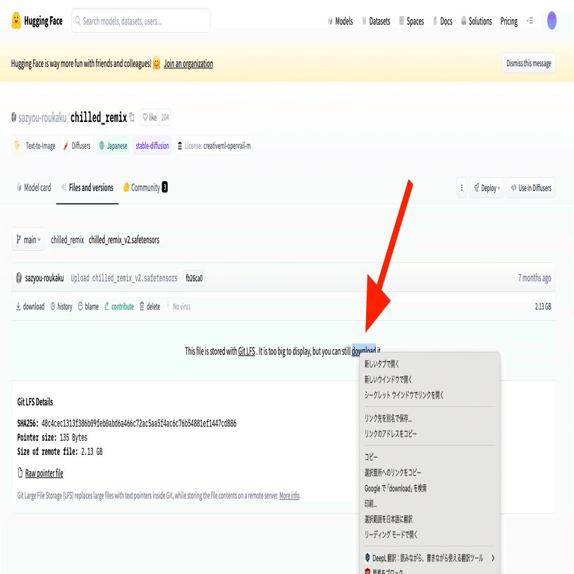This screenshot has height=574, width=574.
Task: Open the Datasets nav link
Action: pyautogui.click(x=376, y=21)
